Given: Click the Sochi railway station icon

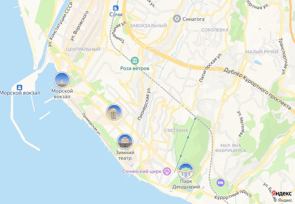Looking at the screenshot, I should (116, 8).
